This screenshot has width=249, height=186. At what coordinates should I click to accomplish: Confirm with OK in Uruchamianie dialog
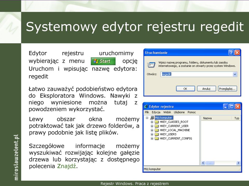[x=185, y=89]
